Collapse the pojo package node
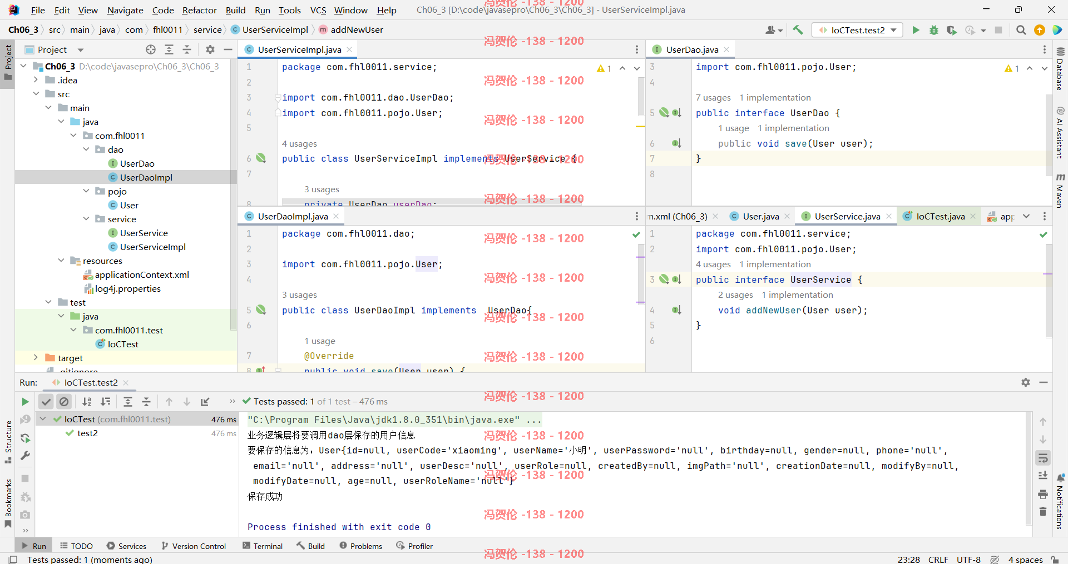This screenshot has width=1068, height=564. [x=86, y=191]
